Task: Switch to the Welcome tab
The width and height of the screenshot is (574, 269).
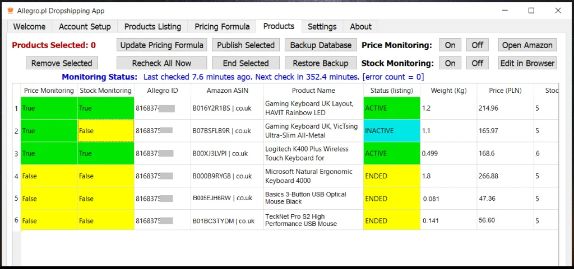Action: [x=29, y=27]
